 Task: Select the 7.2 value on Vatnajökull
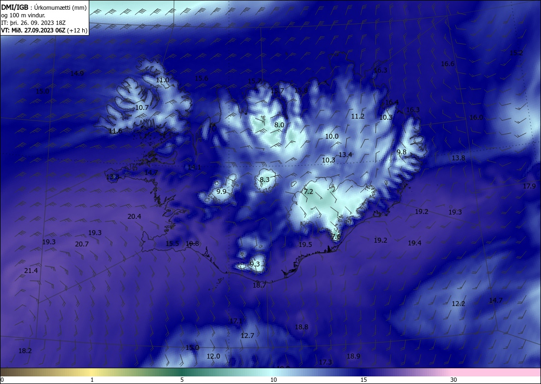click(x=308, y=191)
